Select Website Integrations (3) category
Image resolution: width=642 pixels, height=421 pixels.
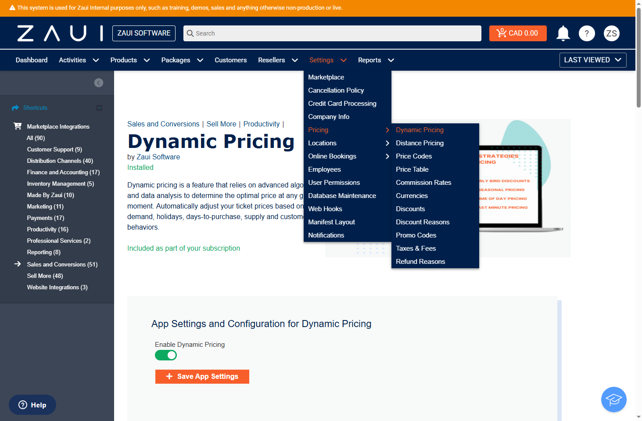click(x=57, y=288)
